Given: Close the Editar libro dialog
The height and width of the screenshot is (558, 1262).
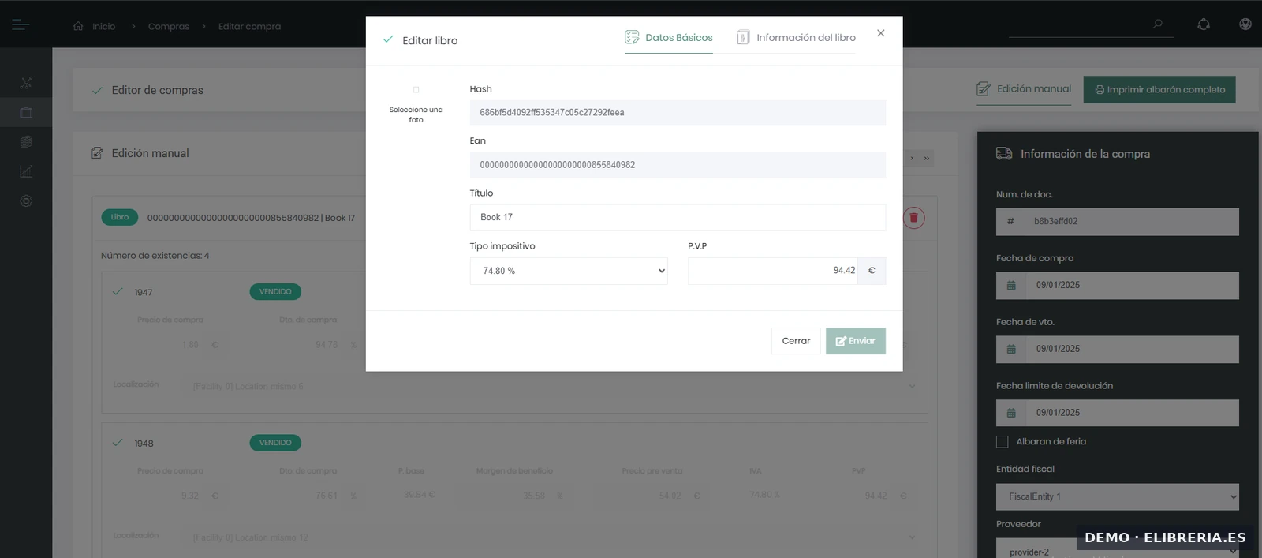Looking at the screenshot, I should tap(880, 33).
